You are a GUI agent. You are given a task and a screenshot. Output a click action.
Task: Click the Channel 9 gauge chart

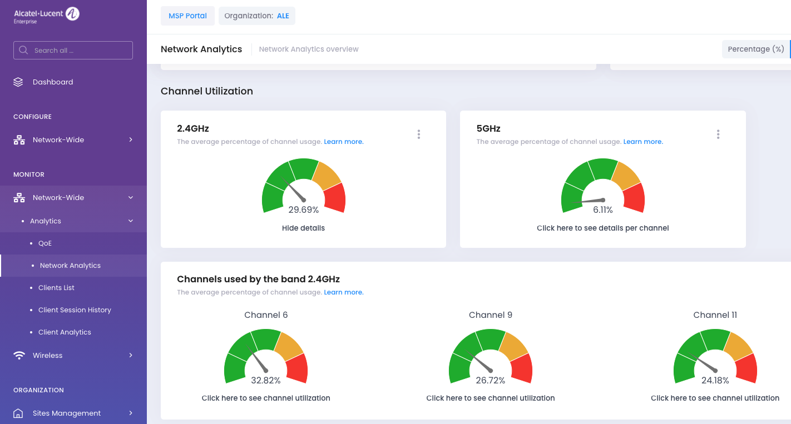click(491, 356)
